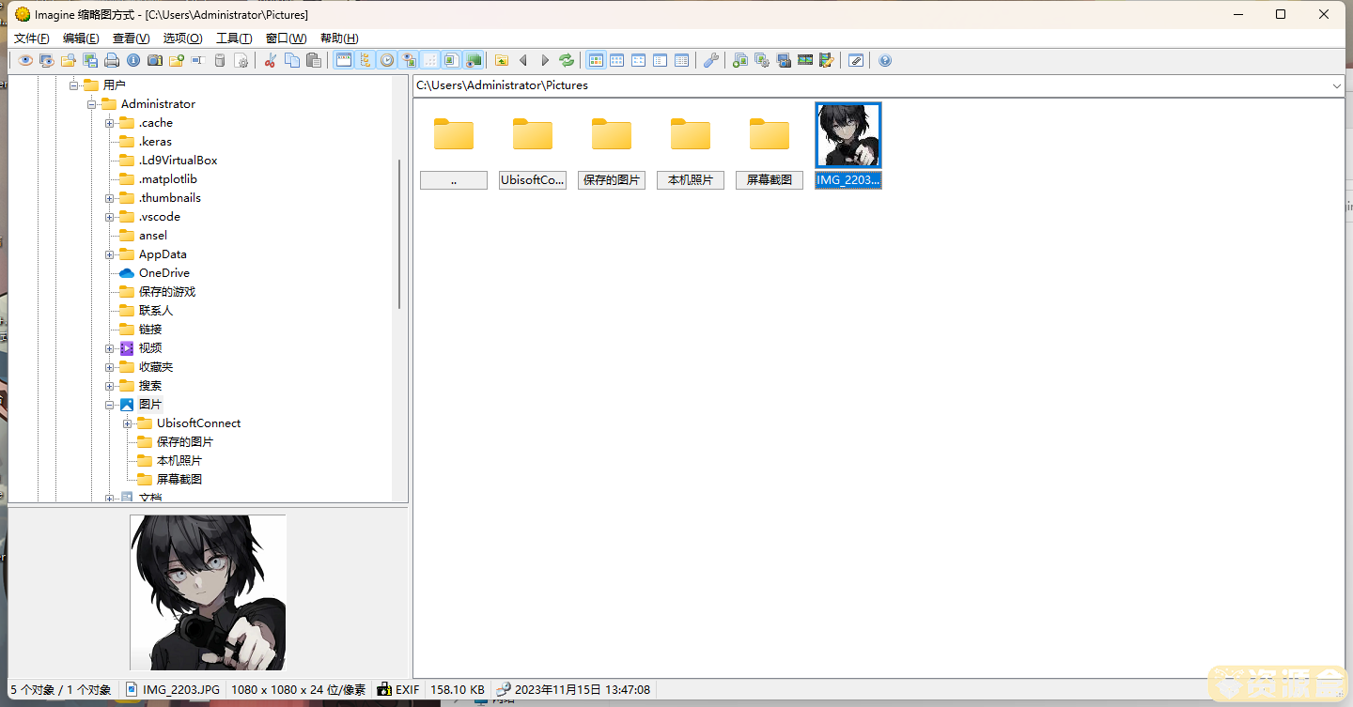Collapse the 用户 tree node

(74, 85)
